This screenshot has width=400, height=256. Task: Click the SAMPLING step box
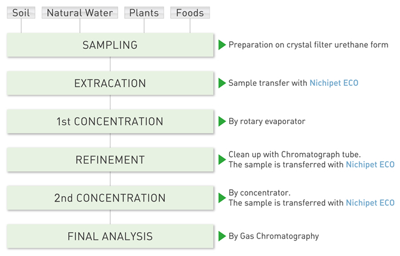(110, 45)
